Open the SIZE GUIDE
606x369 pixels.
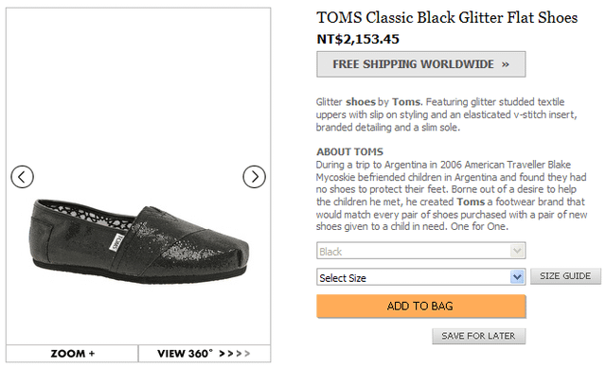coord(565,276)
